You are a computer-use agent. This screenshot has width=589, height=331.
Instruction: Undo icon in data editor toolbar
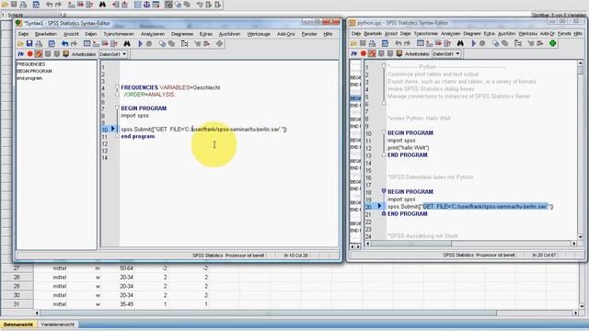[49, 5]
